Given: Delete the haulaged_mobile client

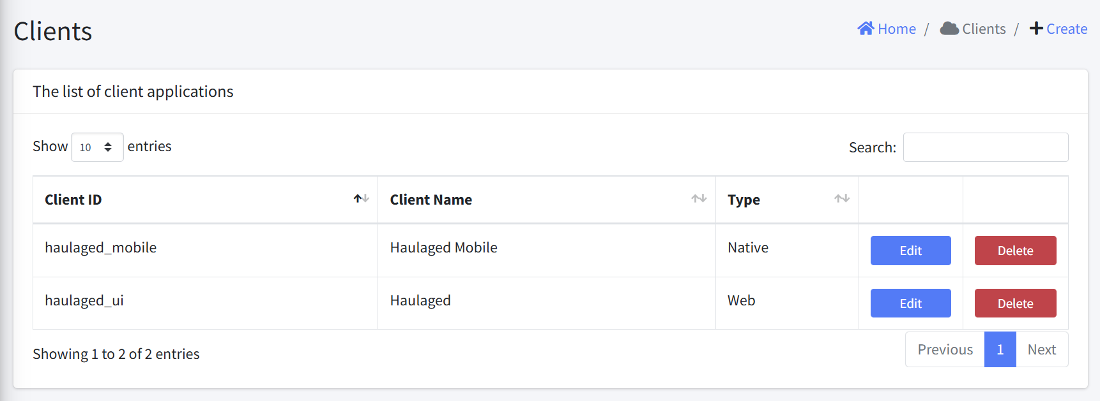Looking at the screenshot, I should pyautogui.click(x=1015, y=251).
